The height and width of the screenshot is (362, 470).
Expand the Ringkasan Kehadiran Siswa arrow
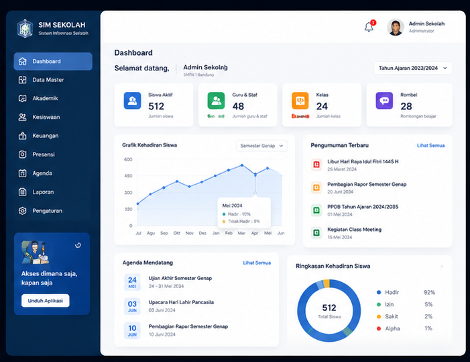point(442,266)
